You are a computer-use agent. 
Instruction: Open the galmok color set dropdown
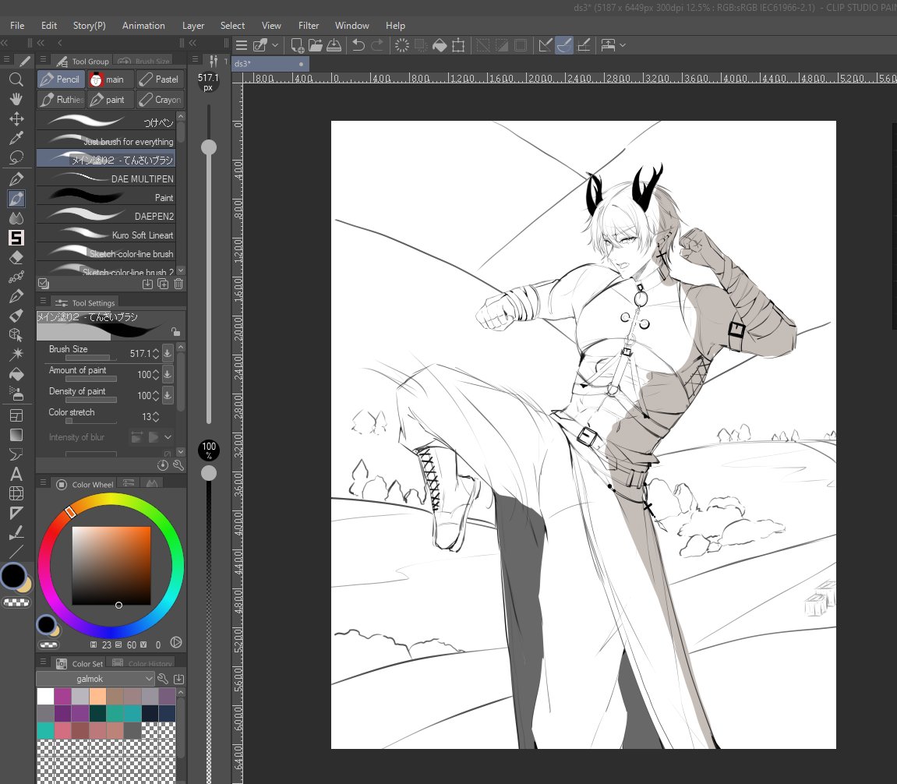(x=95, y=679)
